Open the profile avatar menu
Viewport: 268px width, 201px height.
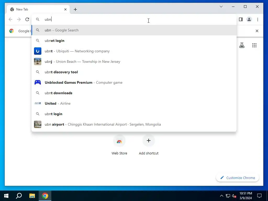pos(249,19)
